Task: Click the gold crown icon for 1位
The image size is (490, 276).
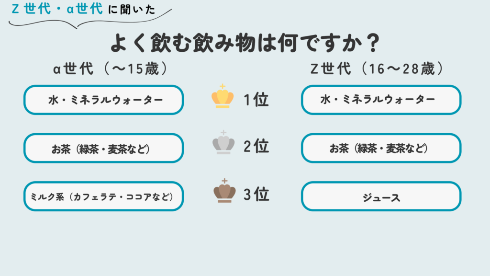Action: pos(223,97)
